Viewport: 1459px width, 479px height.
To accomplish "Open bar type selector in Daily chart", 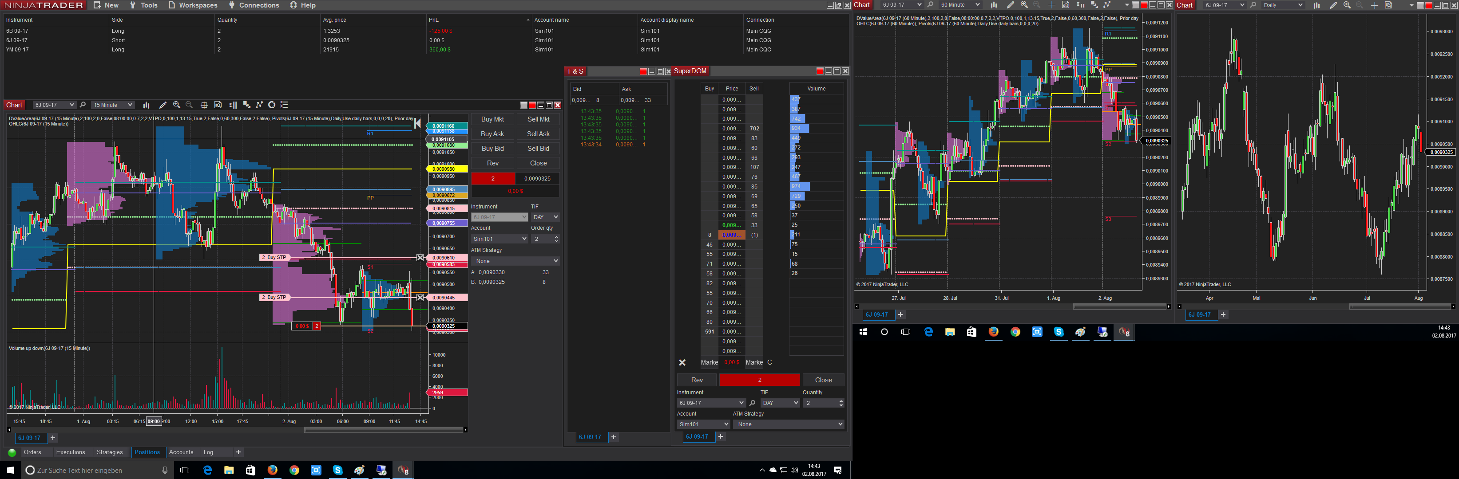I will point(1316,5).
